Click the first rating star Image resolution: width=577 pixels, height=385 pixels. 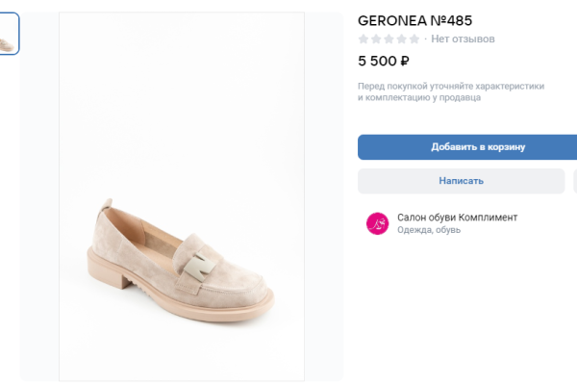364,39
